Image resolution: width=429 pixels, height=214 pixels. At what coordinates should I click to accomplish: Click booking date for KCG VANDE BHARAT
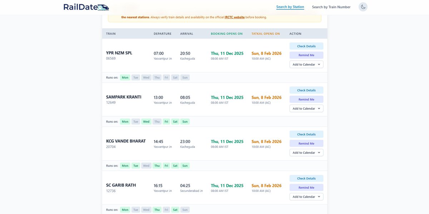227,141
